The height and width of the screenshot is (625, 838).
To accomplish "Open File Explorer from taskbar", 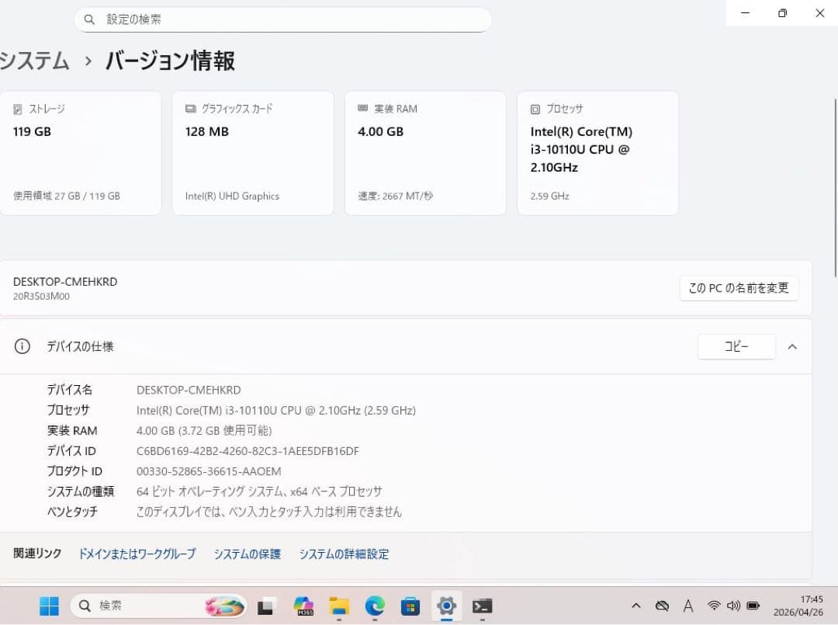I will click(x=339, y=606).
